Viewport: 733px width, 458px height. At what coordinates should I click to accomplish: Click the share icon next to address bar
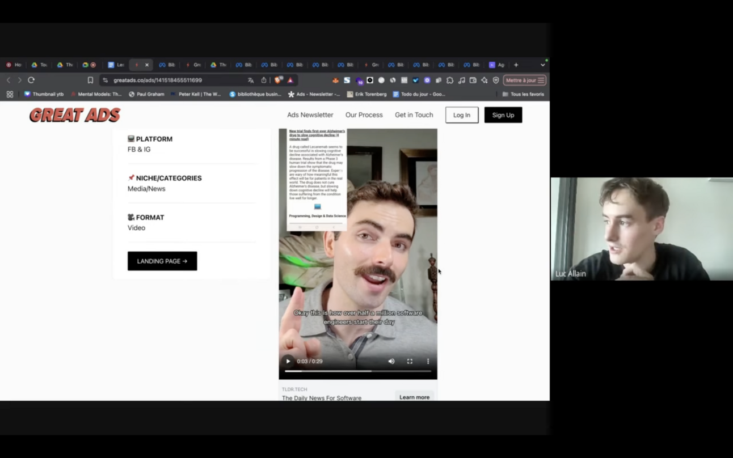(x=263, y=80)
